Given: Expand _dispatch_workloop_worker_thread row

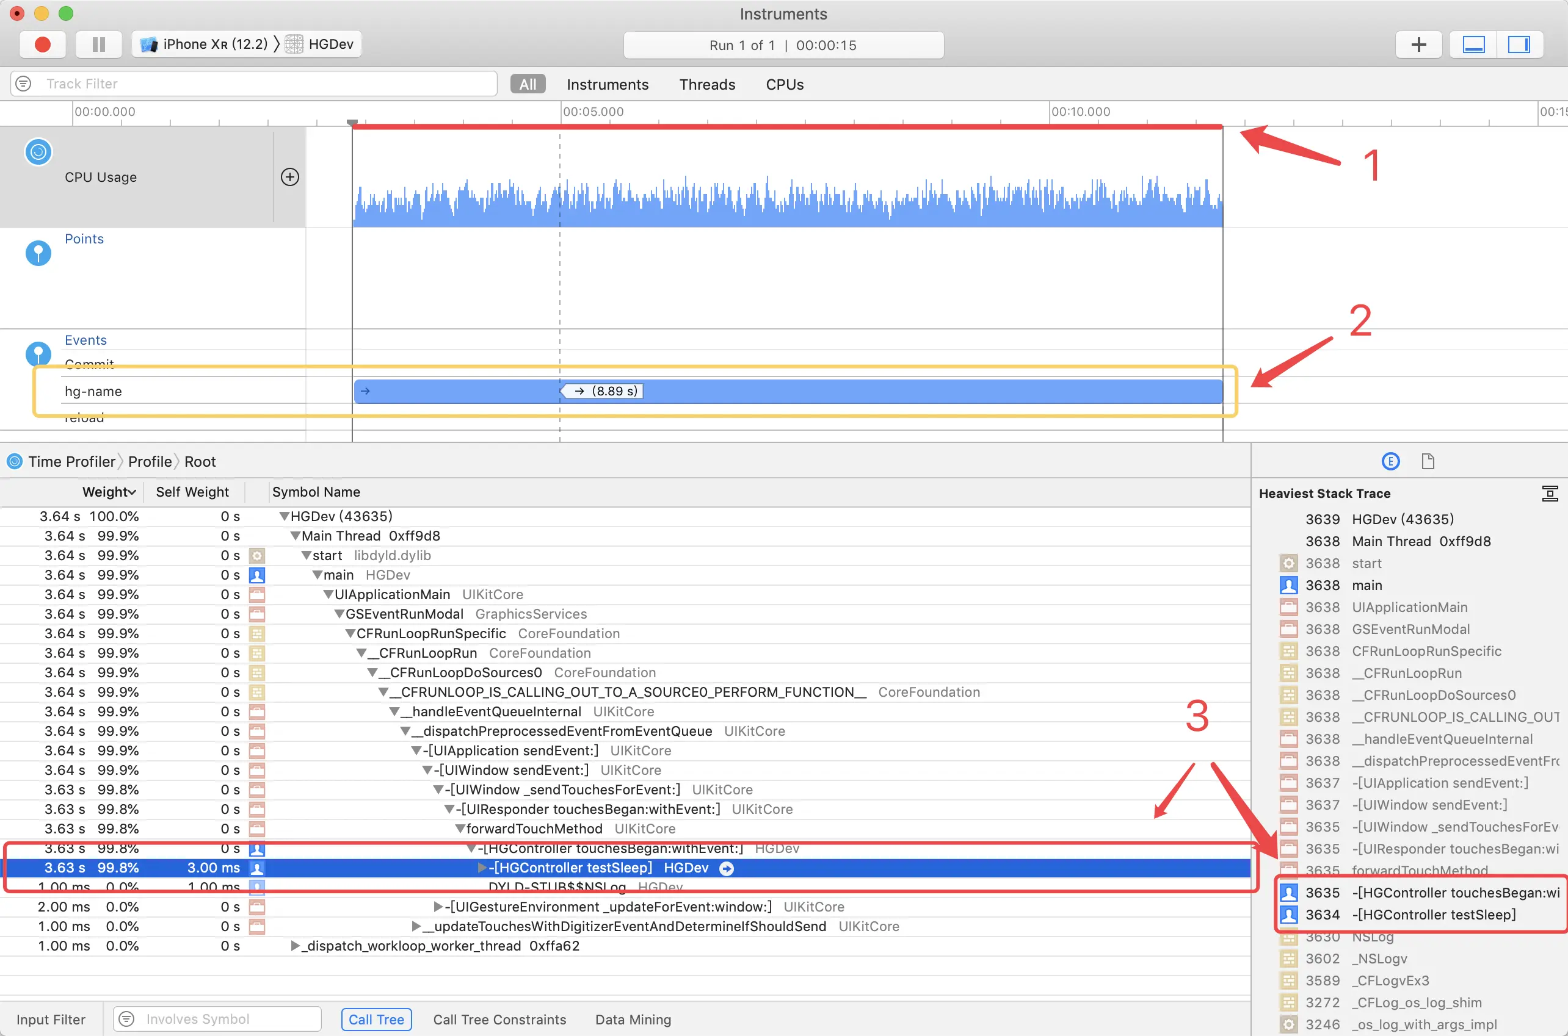Looking at the screenshot, I should click(x=295, y=946).
